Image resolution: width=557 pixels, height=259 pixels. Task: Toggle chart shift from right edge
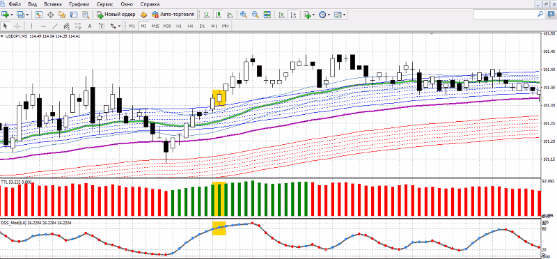[293, 15]
